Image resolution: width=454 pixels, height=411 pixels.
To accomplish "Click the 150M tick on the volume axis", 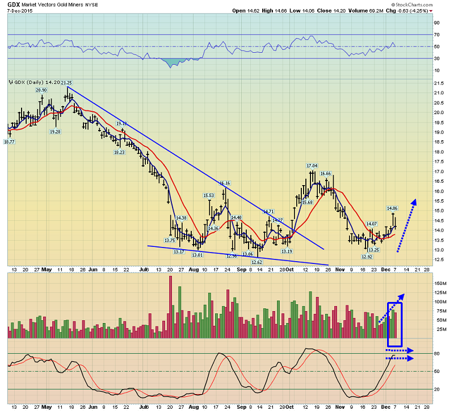I will click(x=440, y=284).
